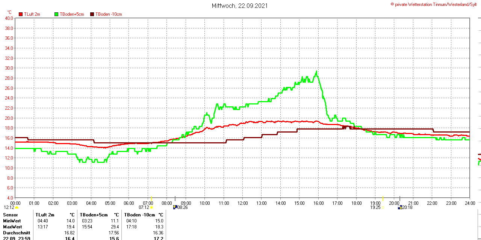Select the TLuft 2m legend label
The image size is (481, 240).
[32, 14]
